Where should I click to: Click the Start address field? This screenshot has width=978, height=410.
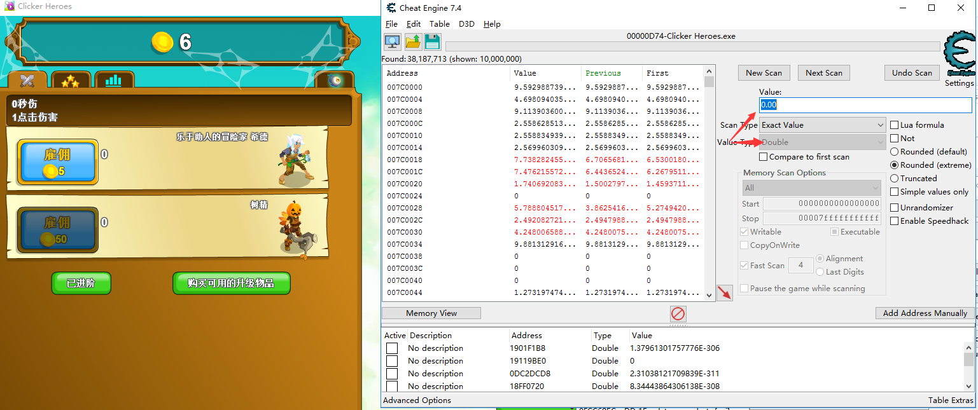(822, 204)
